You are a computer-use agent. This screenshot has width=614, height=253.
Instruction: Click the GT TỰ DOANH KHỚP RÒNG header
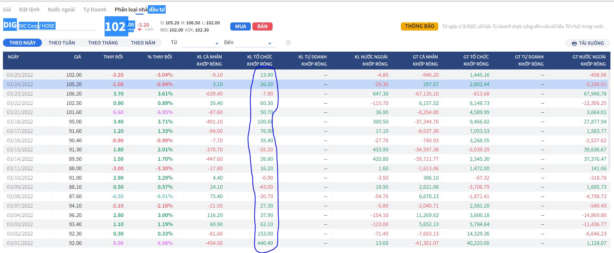tap(529, 60)
